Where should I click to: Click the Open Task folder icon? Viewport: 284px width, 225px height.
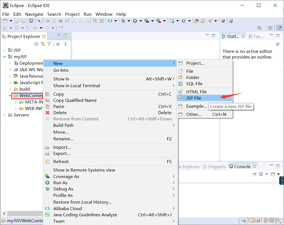click(203, 21)
